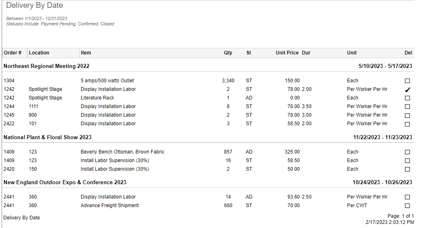The height and width of the screenshot is (228, 423).
Task: Select the Northeast Regional Meeting 2022 group
Action: coord(46,66)
